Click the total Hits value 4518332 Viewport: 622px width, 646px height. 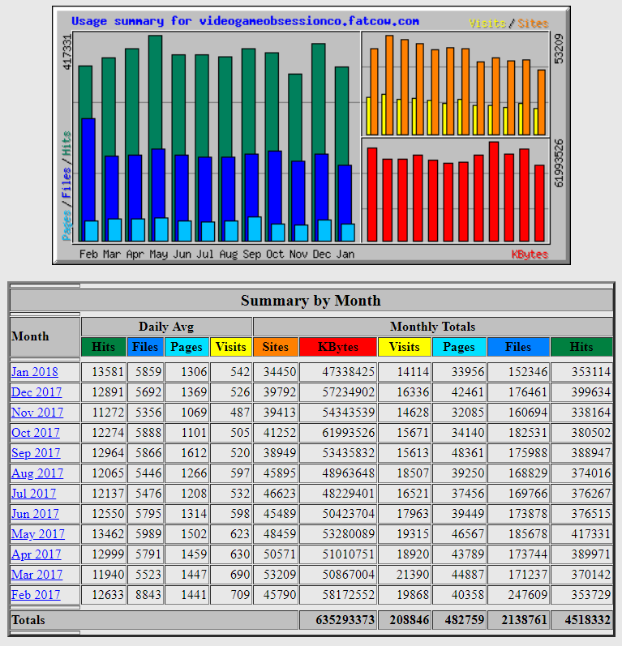coord(581,620)
